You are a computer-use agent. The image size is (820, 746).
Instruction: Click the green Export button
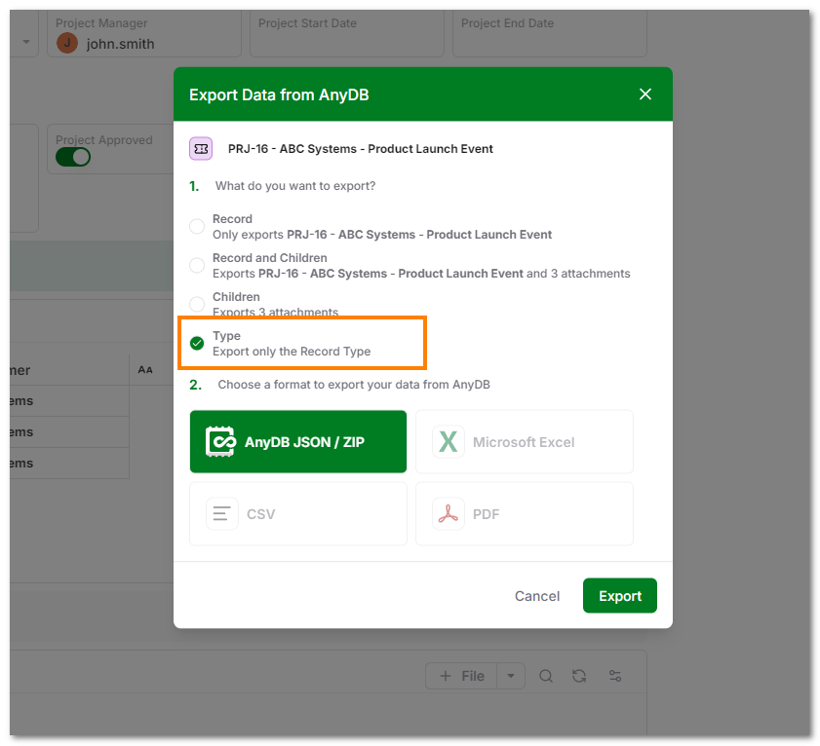point(620,596)
